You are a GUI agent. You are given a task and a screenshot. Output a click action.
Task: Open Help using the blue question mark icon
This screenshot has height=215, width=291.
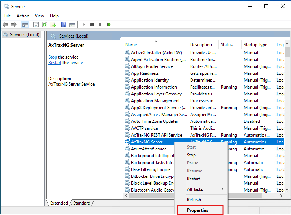(64, 25)
